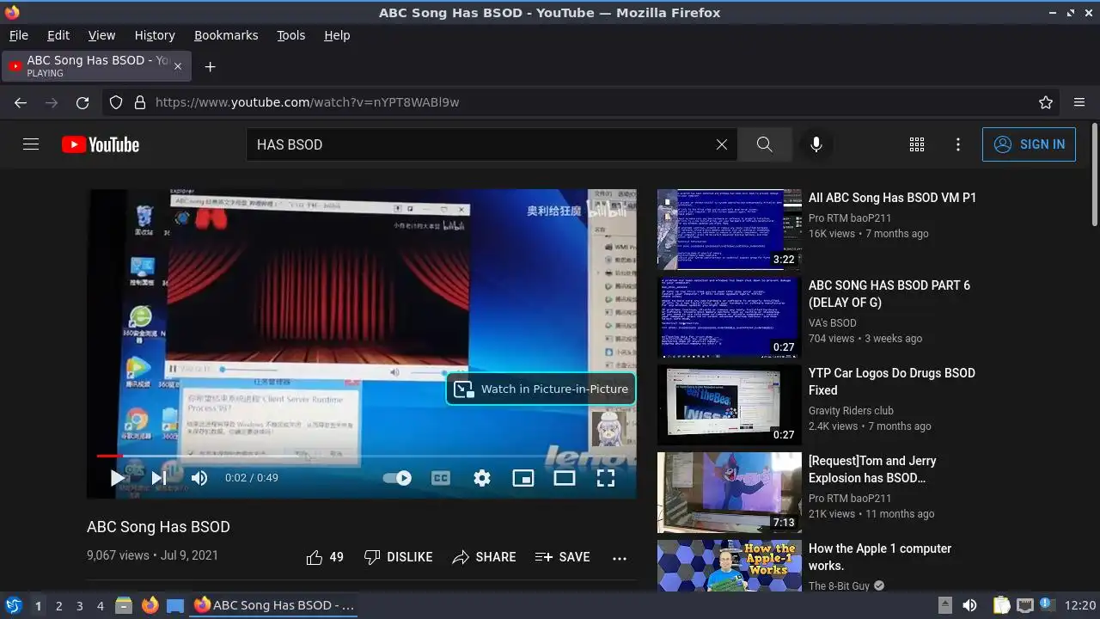Image resolution: width=1100 pixels, height=619 pixels.
Task: Play the video
Action: point(118,478)
